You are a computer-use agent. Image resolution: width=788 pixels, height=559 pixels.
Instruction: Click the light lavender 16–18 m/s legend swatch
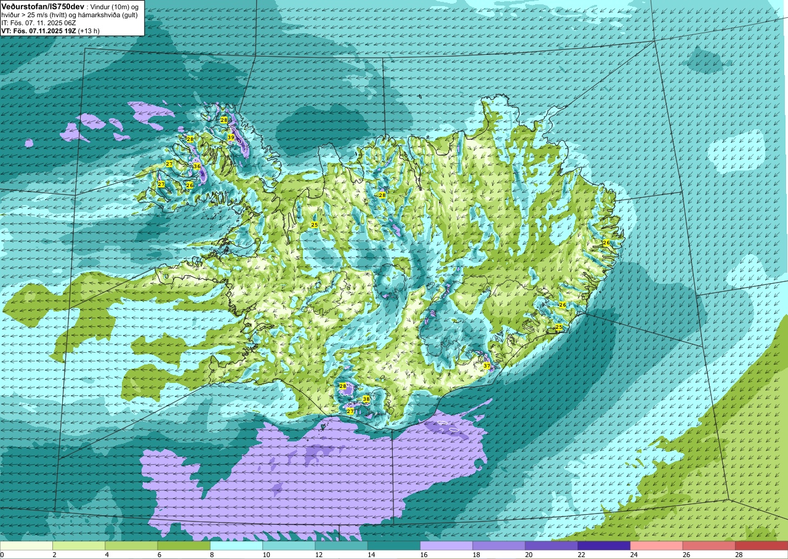coord(446,545)
